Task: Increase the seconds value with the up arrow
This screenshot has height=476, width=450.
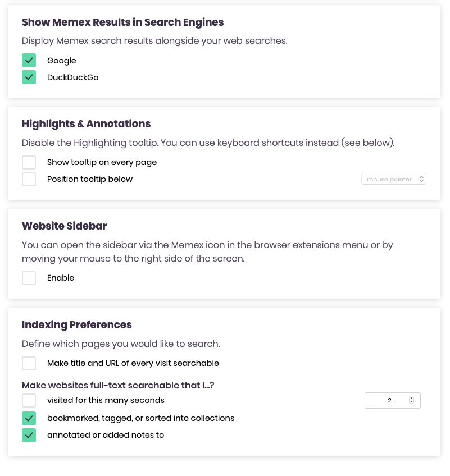Action: click(412, 398)
